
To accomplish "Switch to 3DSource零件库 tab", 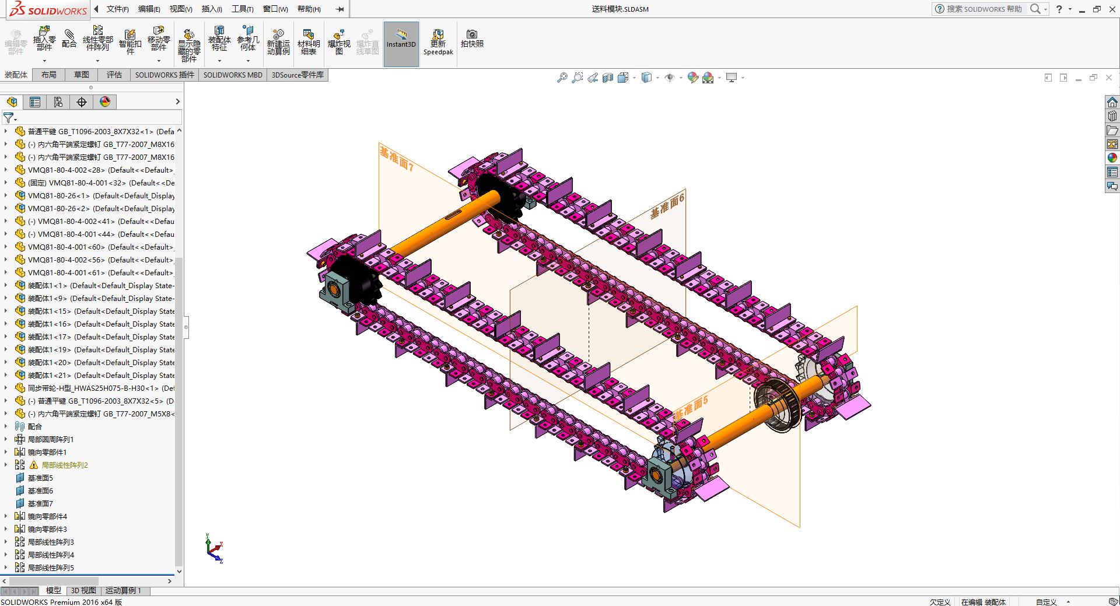I will (297, 75).
